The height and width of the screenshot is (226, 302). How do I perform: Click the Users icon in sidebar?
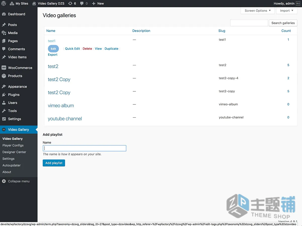pos(4,103)
